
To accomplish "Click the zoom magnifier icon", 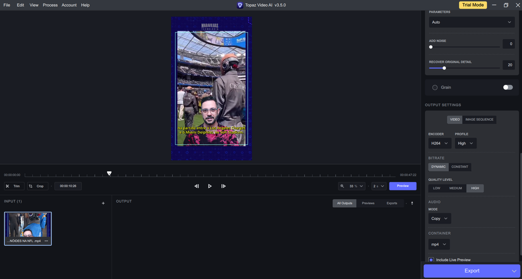I will [x=342, y=186].
